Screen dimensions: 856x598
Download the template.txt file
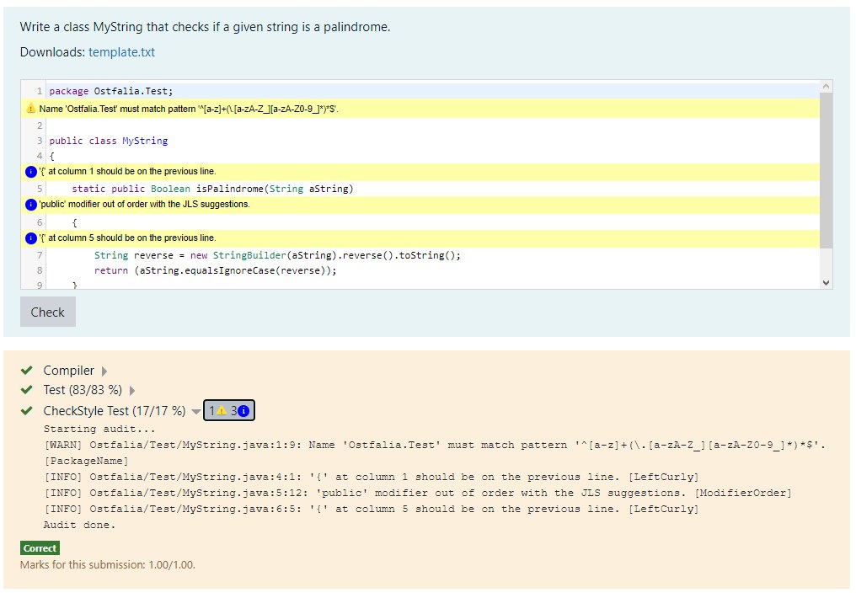121,52
